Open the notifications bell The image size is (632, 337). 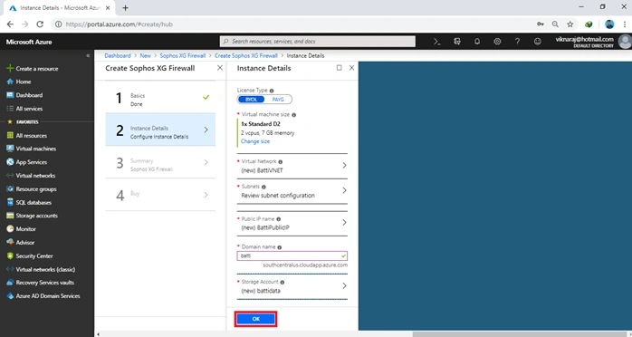click(477, 41)
